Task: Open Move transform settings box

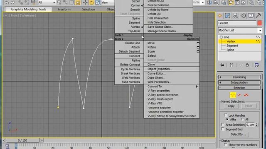Action: 198,43
